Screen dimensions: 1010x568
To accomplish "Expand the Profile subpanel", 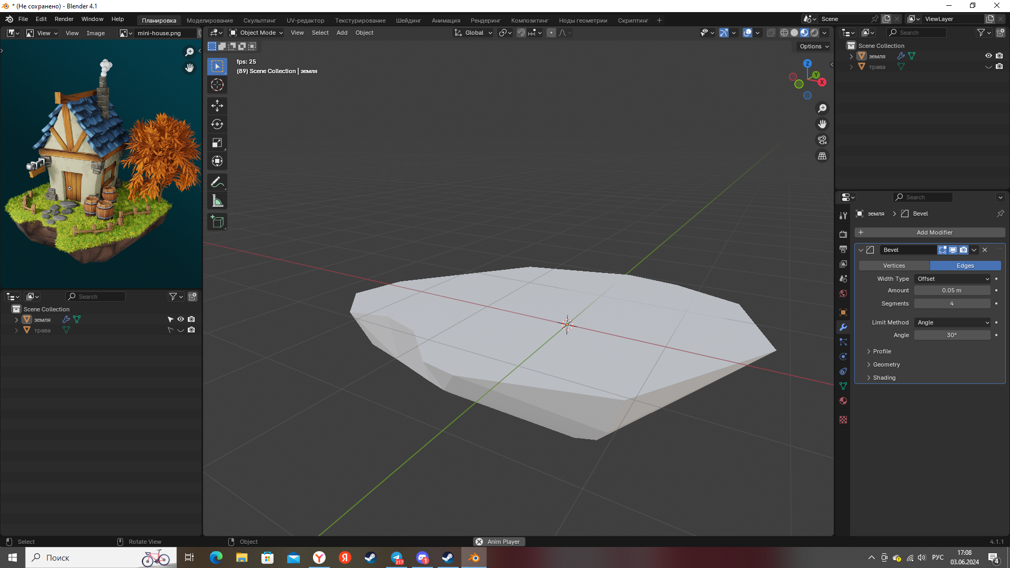I will tap(882, 351).
